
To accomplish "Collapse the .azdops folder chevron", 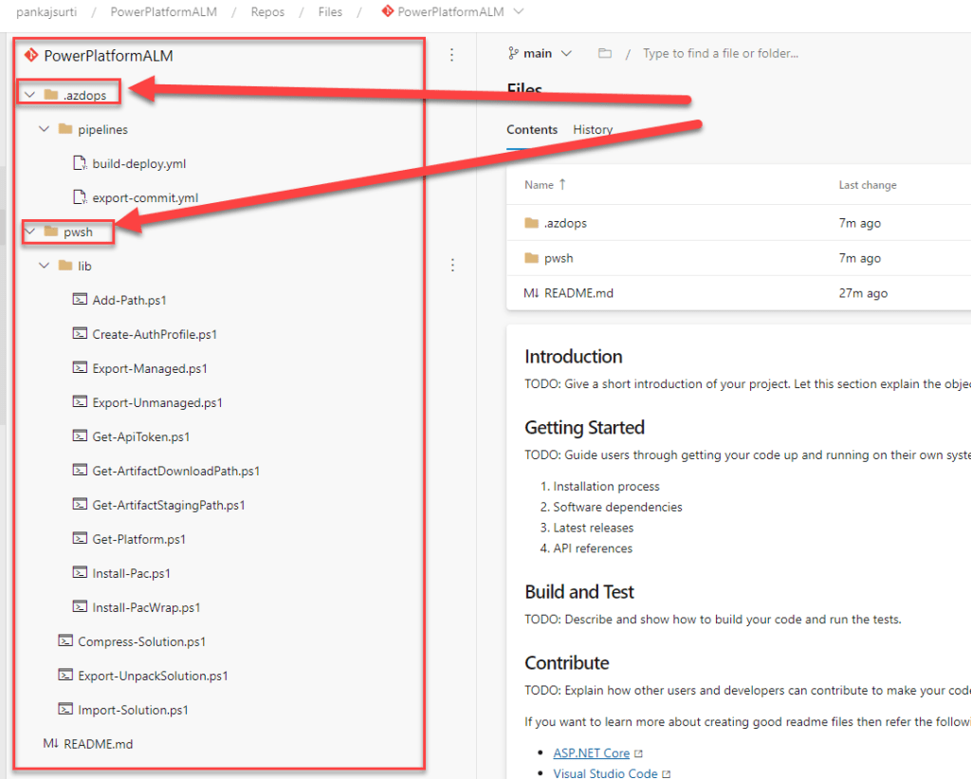I will [29, 94].
